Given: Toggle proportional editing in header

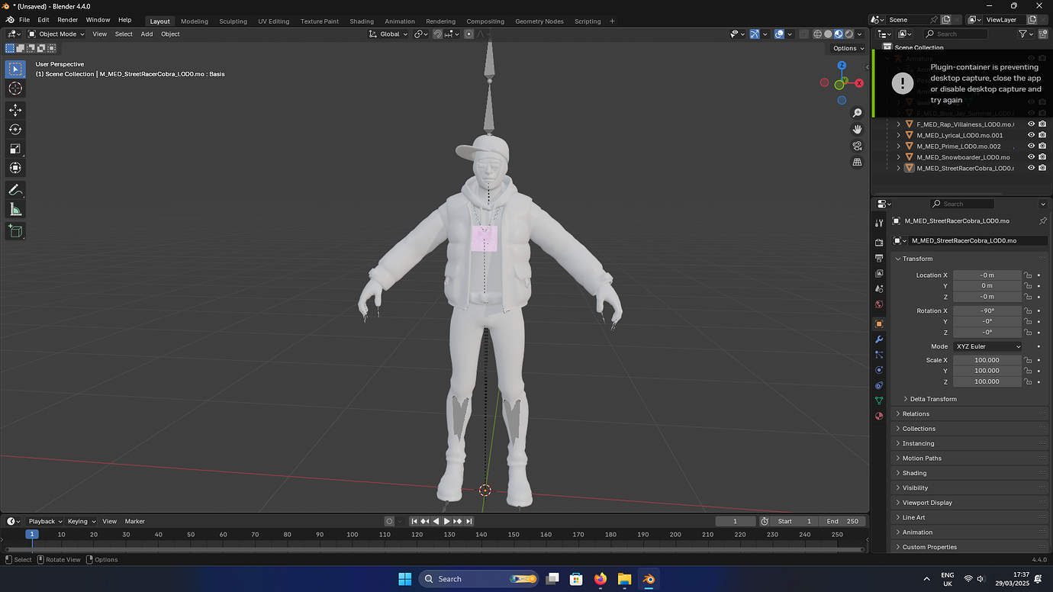Looking at the screenshot, I should pyautogui.click(x=469, y=34).
